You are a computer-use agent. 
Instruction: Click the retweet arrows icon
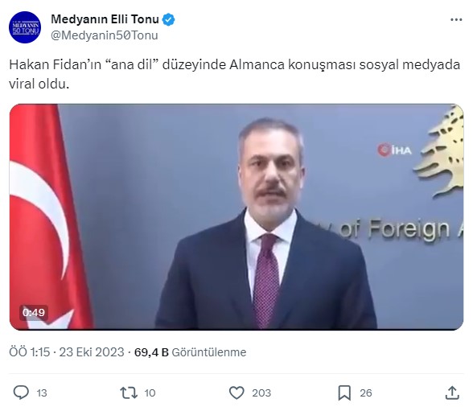coord(129,393)
